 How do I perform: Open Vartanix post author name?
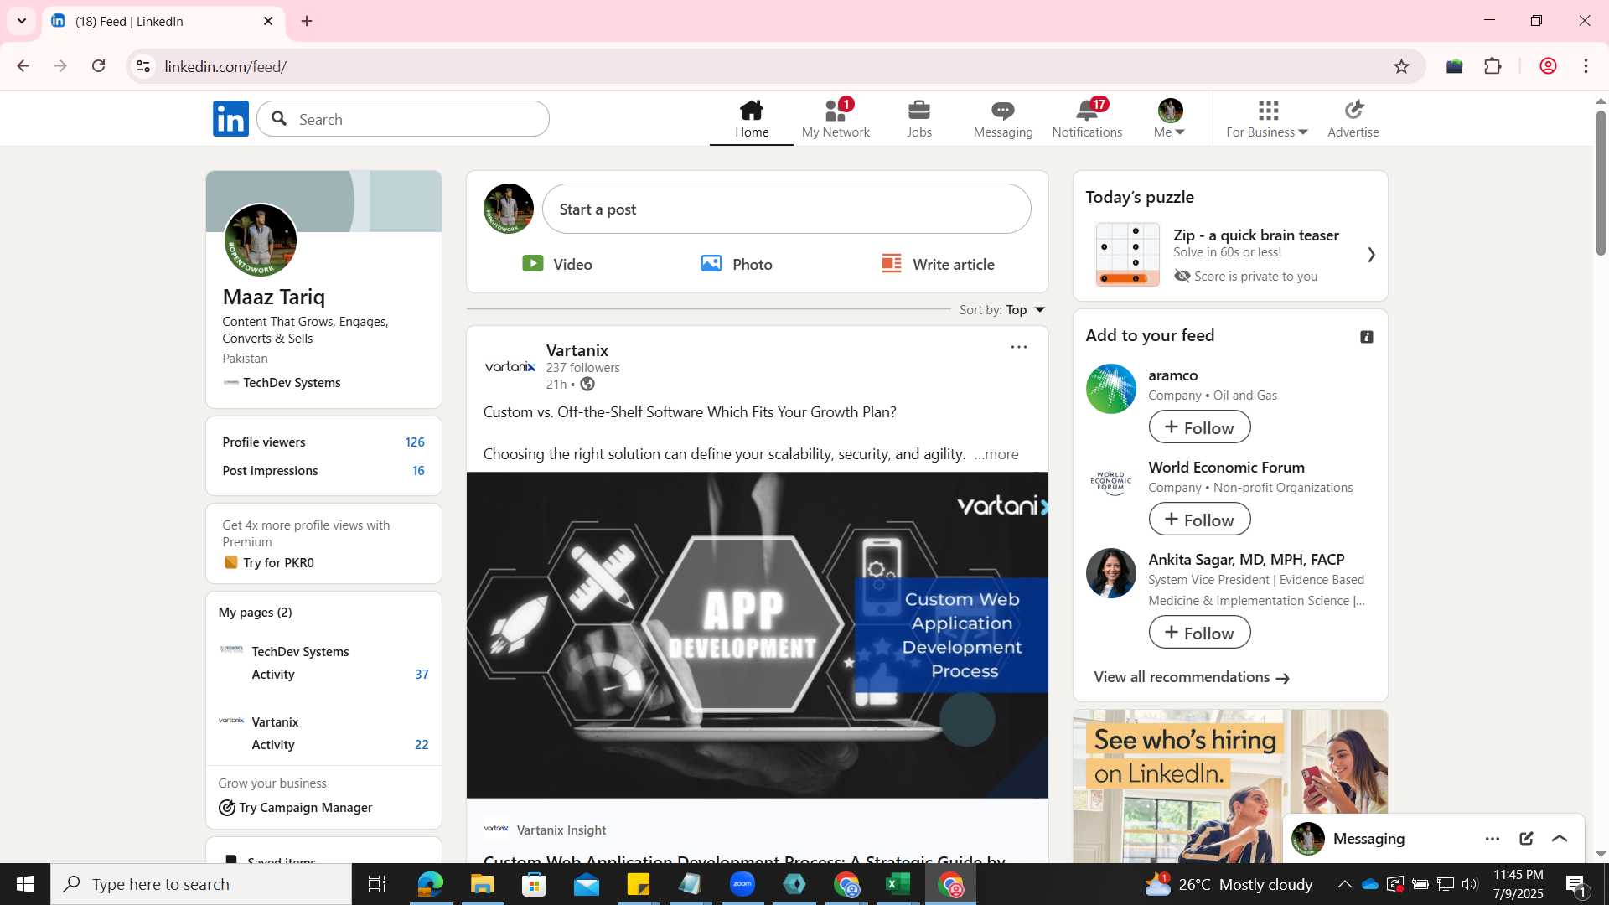[577, 350]
